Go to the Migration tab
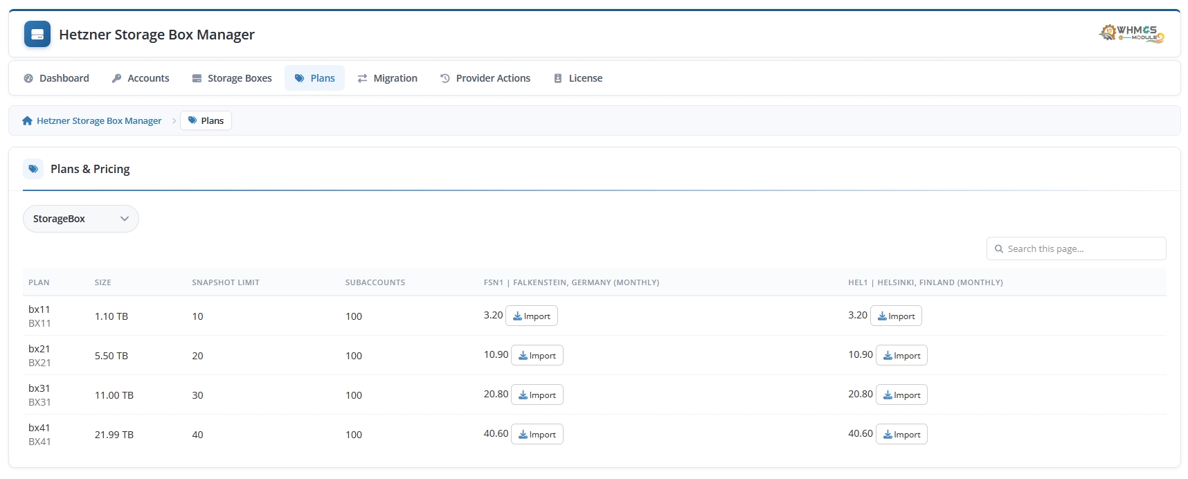 coord(388,78)
